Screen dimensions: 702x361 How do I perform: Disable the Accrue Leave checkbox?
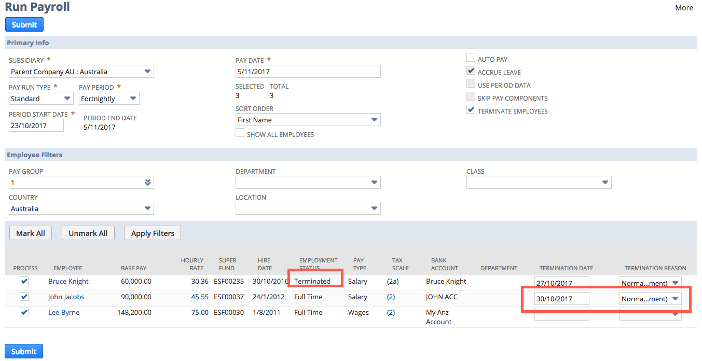point(471,70)
